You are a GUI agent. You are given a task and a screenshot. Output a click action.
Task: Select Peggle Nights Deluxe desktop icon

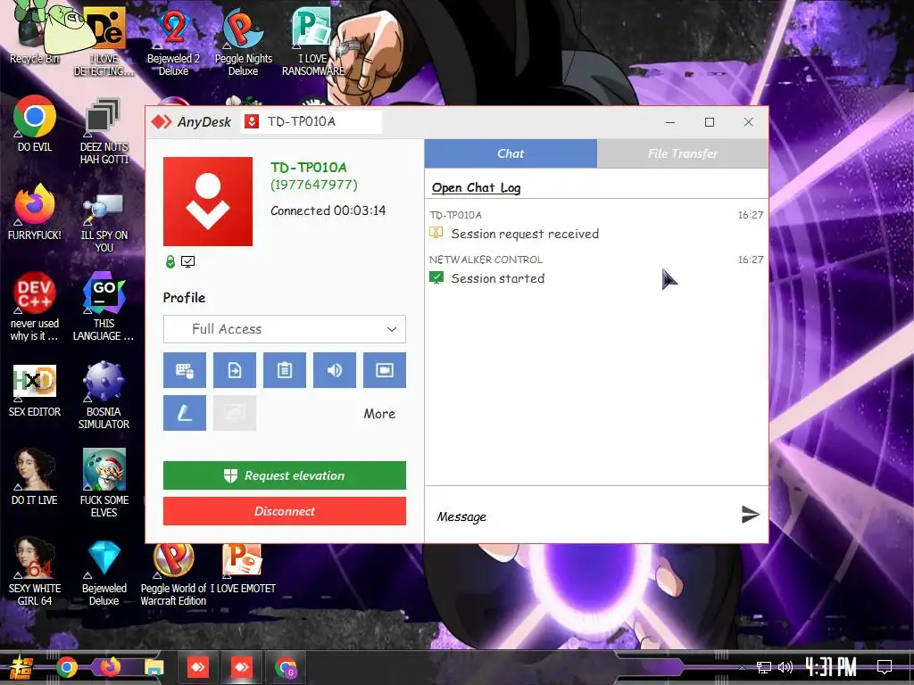pyautogui.click(x=243, y=41)
